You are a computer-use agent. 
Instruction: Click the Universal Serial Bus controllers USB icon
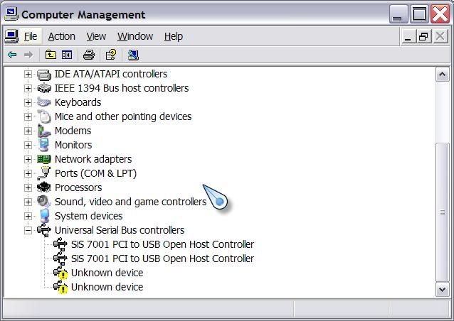pos(44,230)
